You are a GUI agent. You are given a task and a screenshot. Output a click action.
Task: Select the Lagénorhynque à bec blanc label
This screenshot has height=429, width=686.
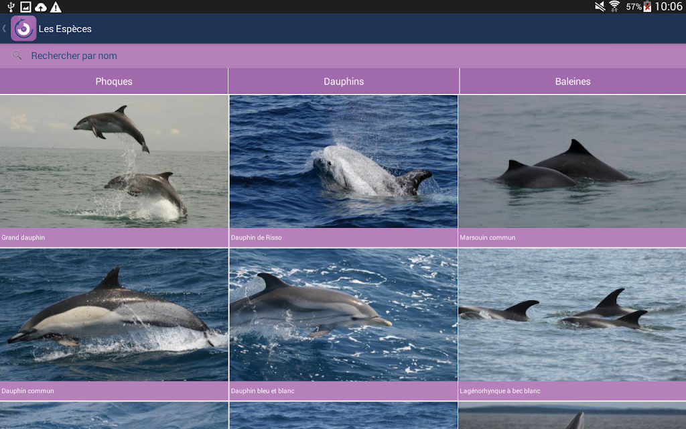point(500,391)
